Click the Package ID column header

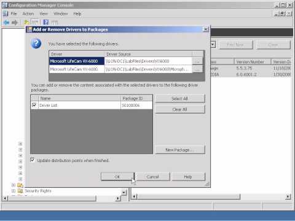pos(136,98)
